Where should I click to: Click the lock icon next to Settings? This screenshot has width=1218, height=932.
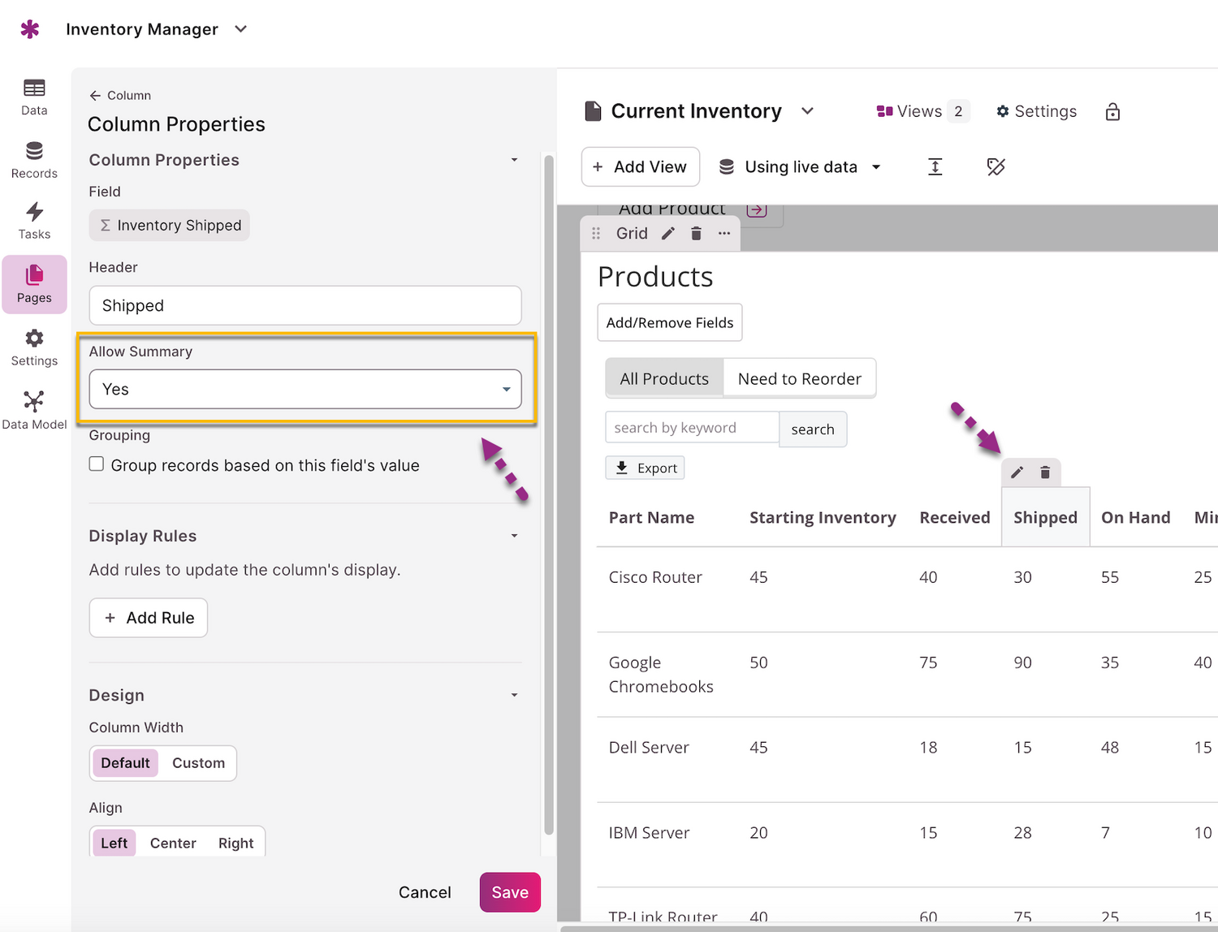click(x=1112, y=112)
